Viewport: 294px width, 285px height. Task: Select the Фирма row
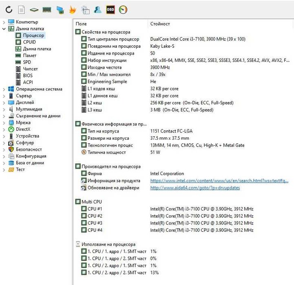tap(133, 173)
